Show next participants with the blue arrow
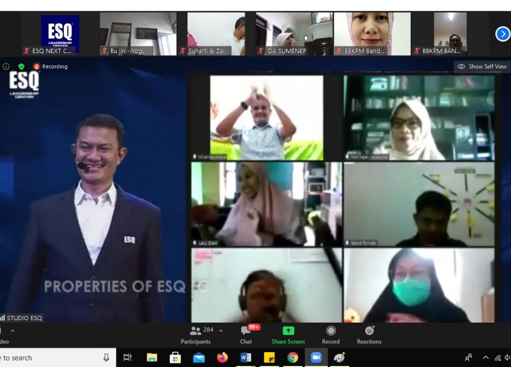This screenshot has width=511, height=367. coord(503,34)
